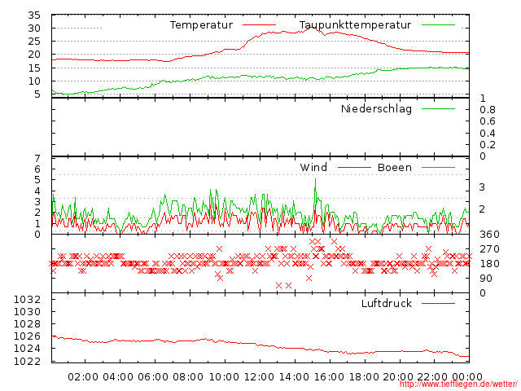
Task: Click the 180 wind direction axis value
Action: point(489,264)
